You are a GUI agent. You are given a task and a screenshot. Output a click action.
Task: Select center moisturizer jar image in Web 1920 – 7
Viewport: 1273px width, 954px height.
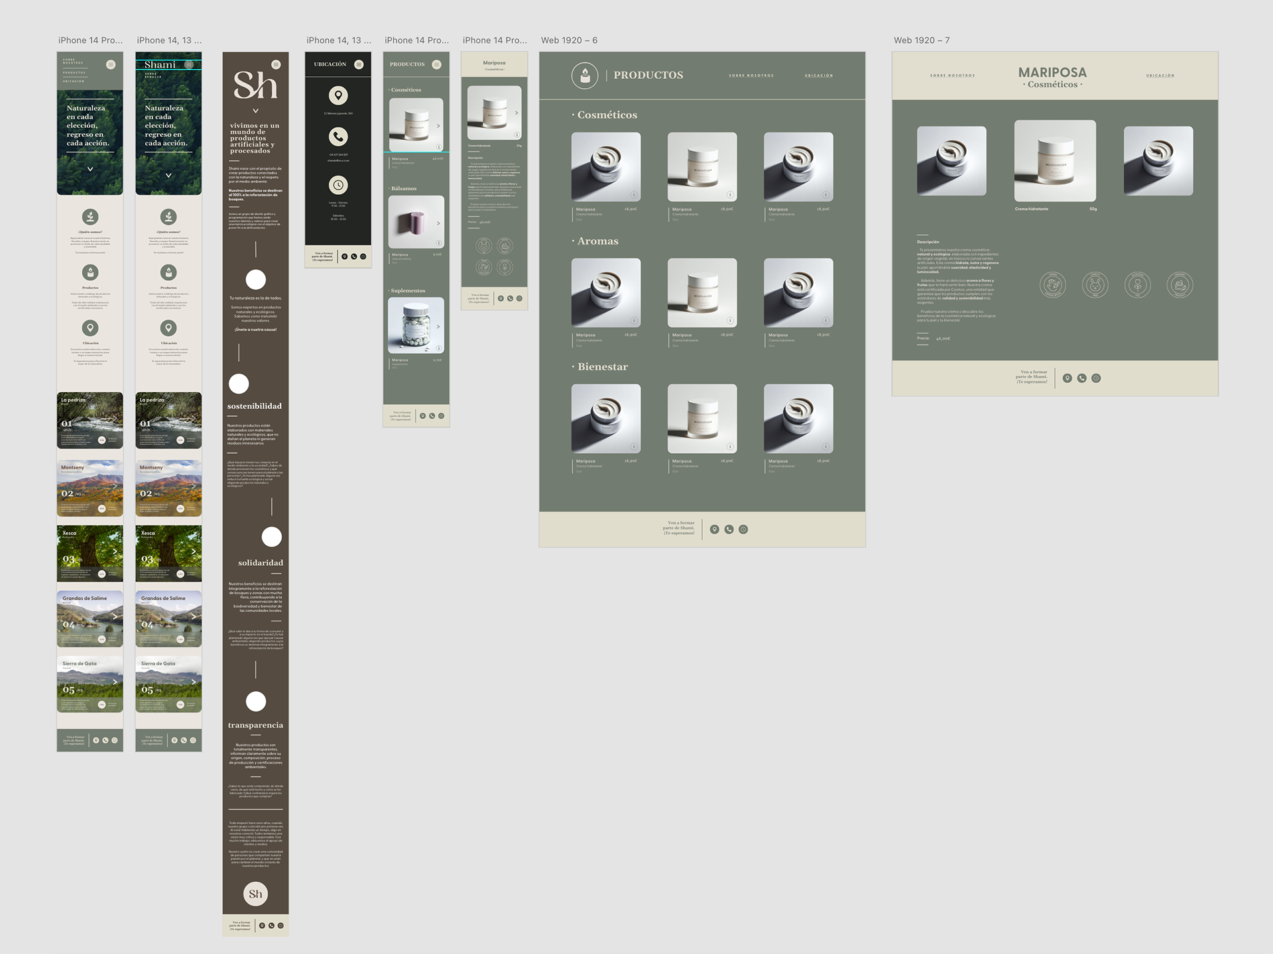pos(1055,161)
